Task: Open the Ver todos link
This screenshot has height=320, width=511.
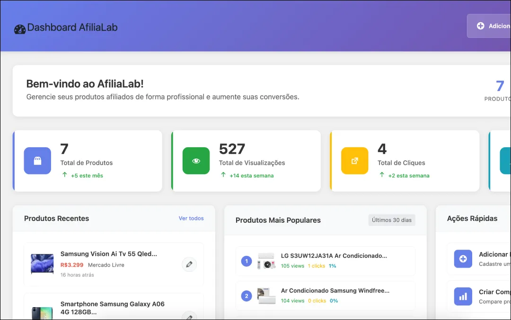Action: point(191,219)
